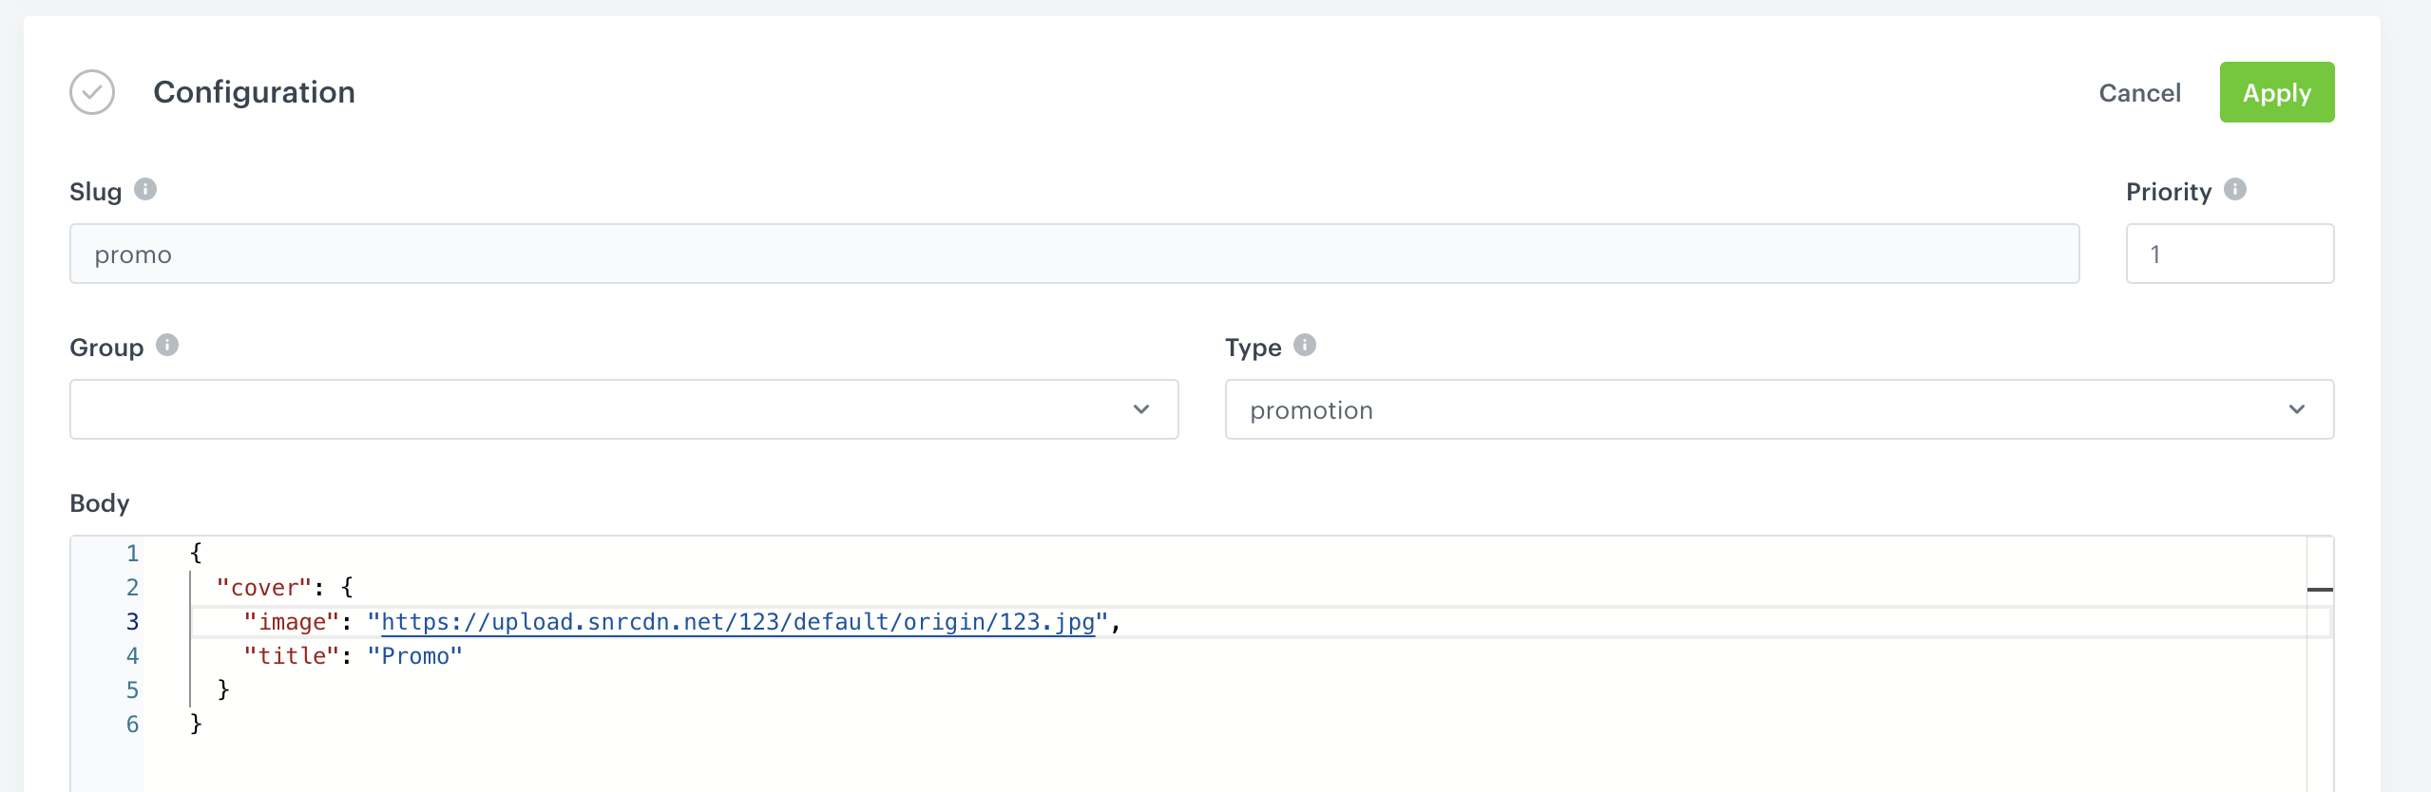Click line number 6 in the editor gutter
2431x792 pixels.
[x=133, y=725]
